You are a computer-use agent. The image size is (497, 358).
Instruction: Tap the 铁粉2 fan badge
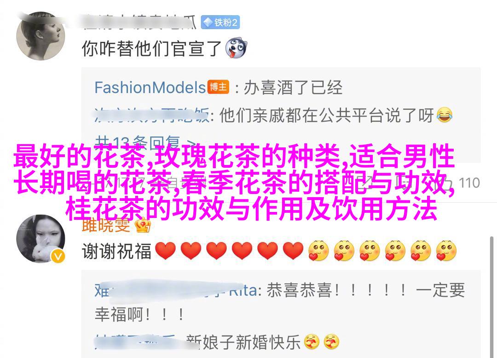coord(220,23)
